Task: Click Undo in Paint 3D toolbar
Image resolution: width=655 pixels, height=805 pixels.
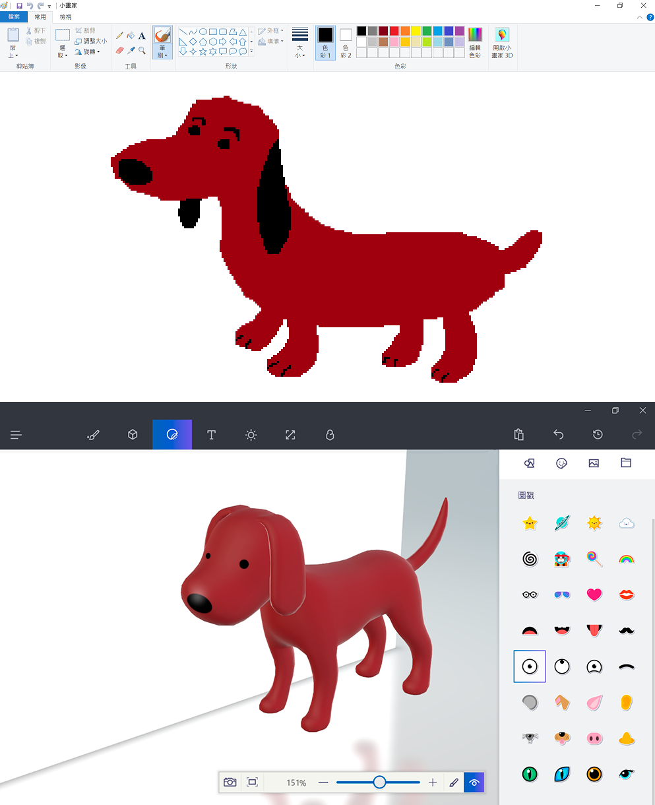Action: coord(559,435)
